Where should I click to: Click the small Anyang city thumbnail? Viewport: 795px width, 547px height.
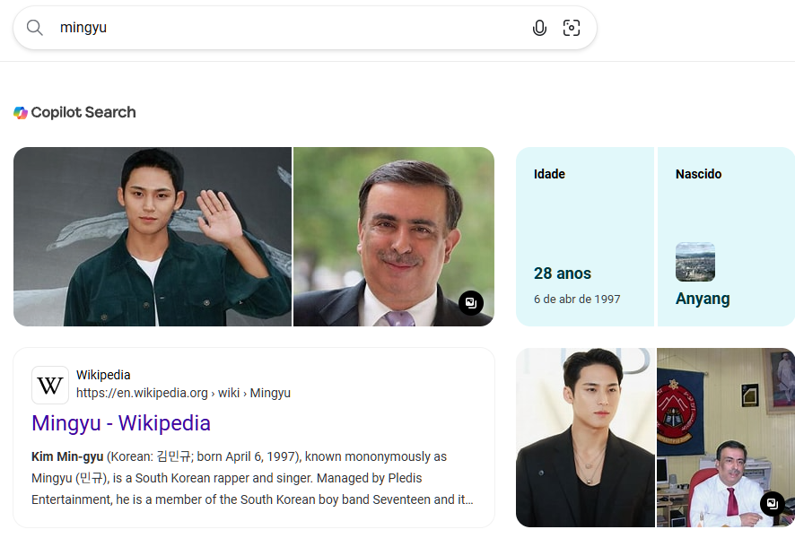coord(695,262)
